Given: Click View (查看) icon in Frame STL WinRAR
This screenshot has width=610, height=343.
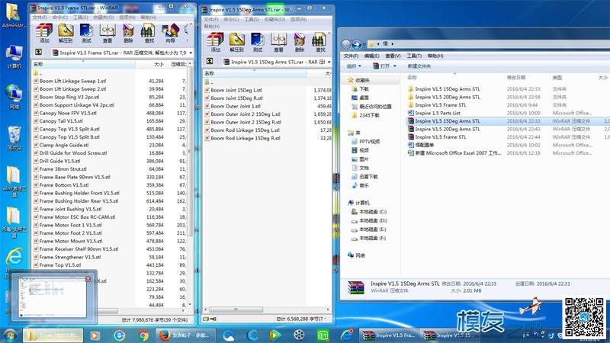Looking at the screenshot, I should pos(108,33).
